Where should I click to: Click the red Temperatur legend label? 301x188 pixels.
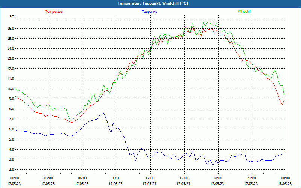pyautogui.click(x=54, y=12)
